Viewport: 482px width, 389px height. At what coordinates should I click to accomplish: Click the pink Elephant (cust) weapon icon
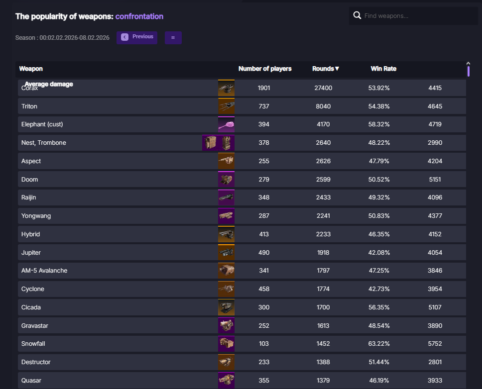(x=226, y=124)
